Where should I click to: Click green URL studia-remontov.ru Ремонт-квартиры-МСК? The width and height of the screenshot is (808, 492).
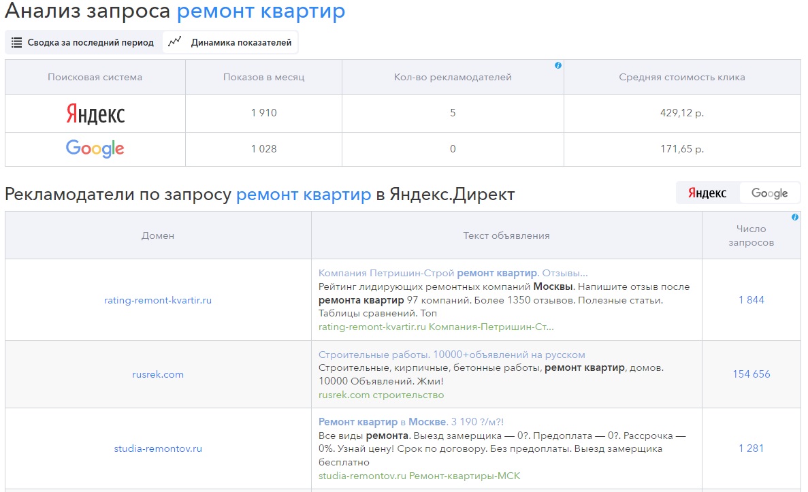pyautogui.click(x=419, y=476)
